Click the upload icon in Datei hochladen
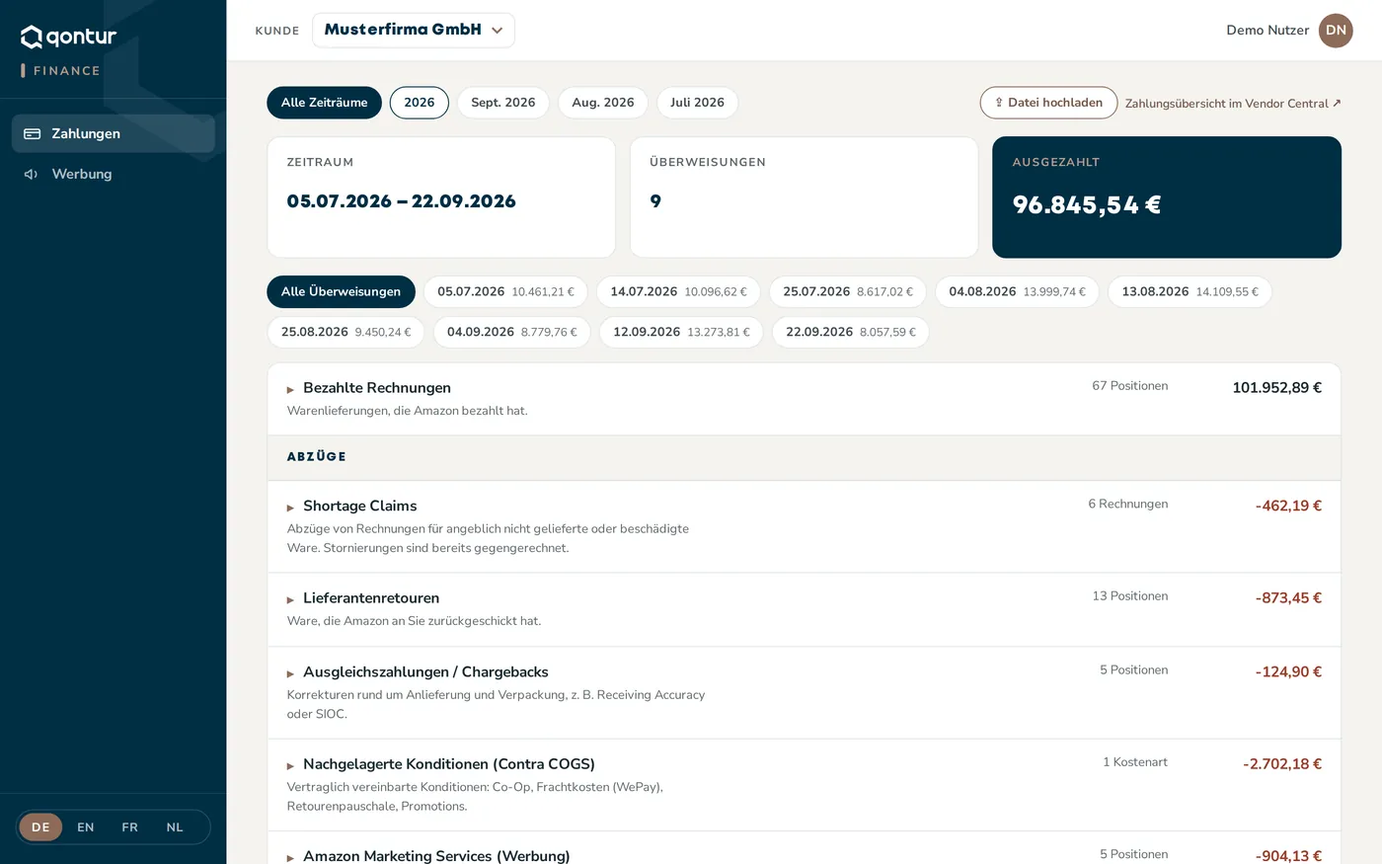 (x=999, y=103)
